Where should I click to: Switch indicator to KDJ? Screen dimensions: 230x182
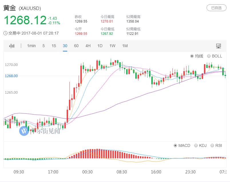[x=200, y=145]
